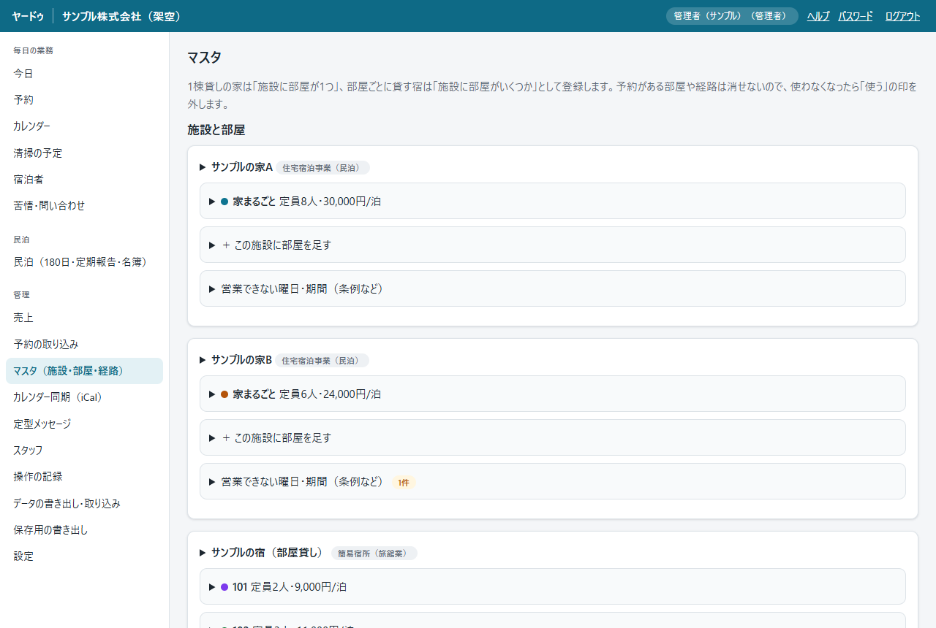Select マスタ（施設・部屋・経路） sidebar item
936x628 pixels.
[84, 371]
